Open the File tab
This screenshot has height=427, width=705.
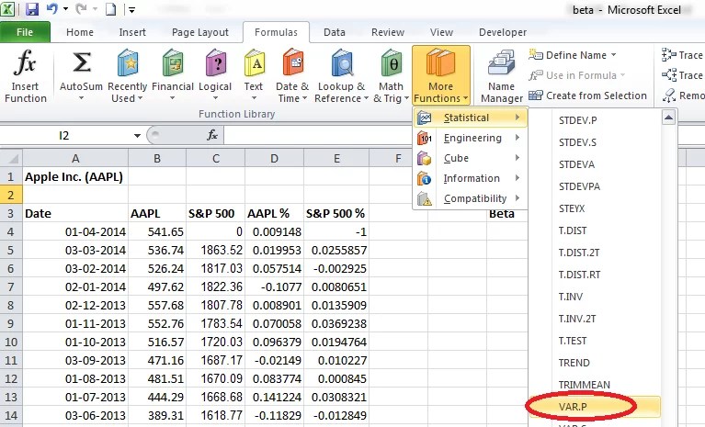click(25, 32)
